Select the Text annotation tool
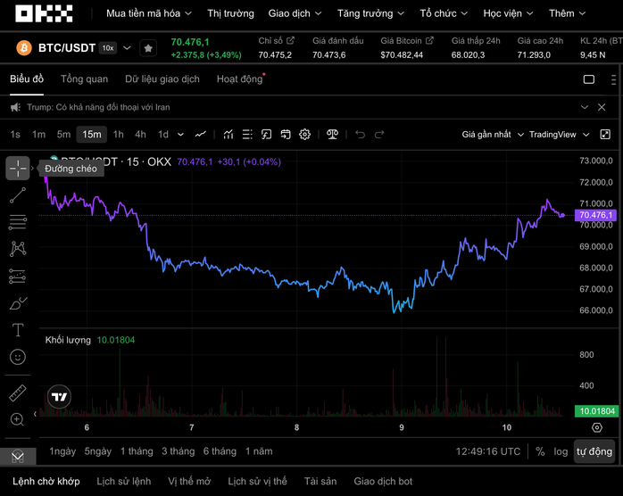This screenshot has width=623, height=496. coord(18,330)
